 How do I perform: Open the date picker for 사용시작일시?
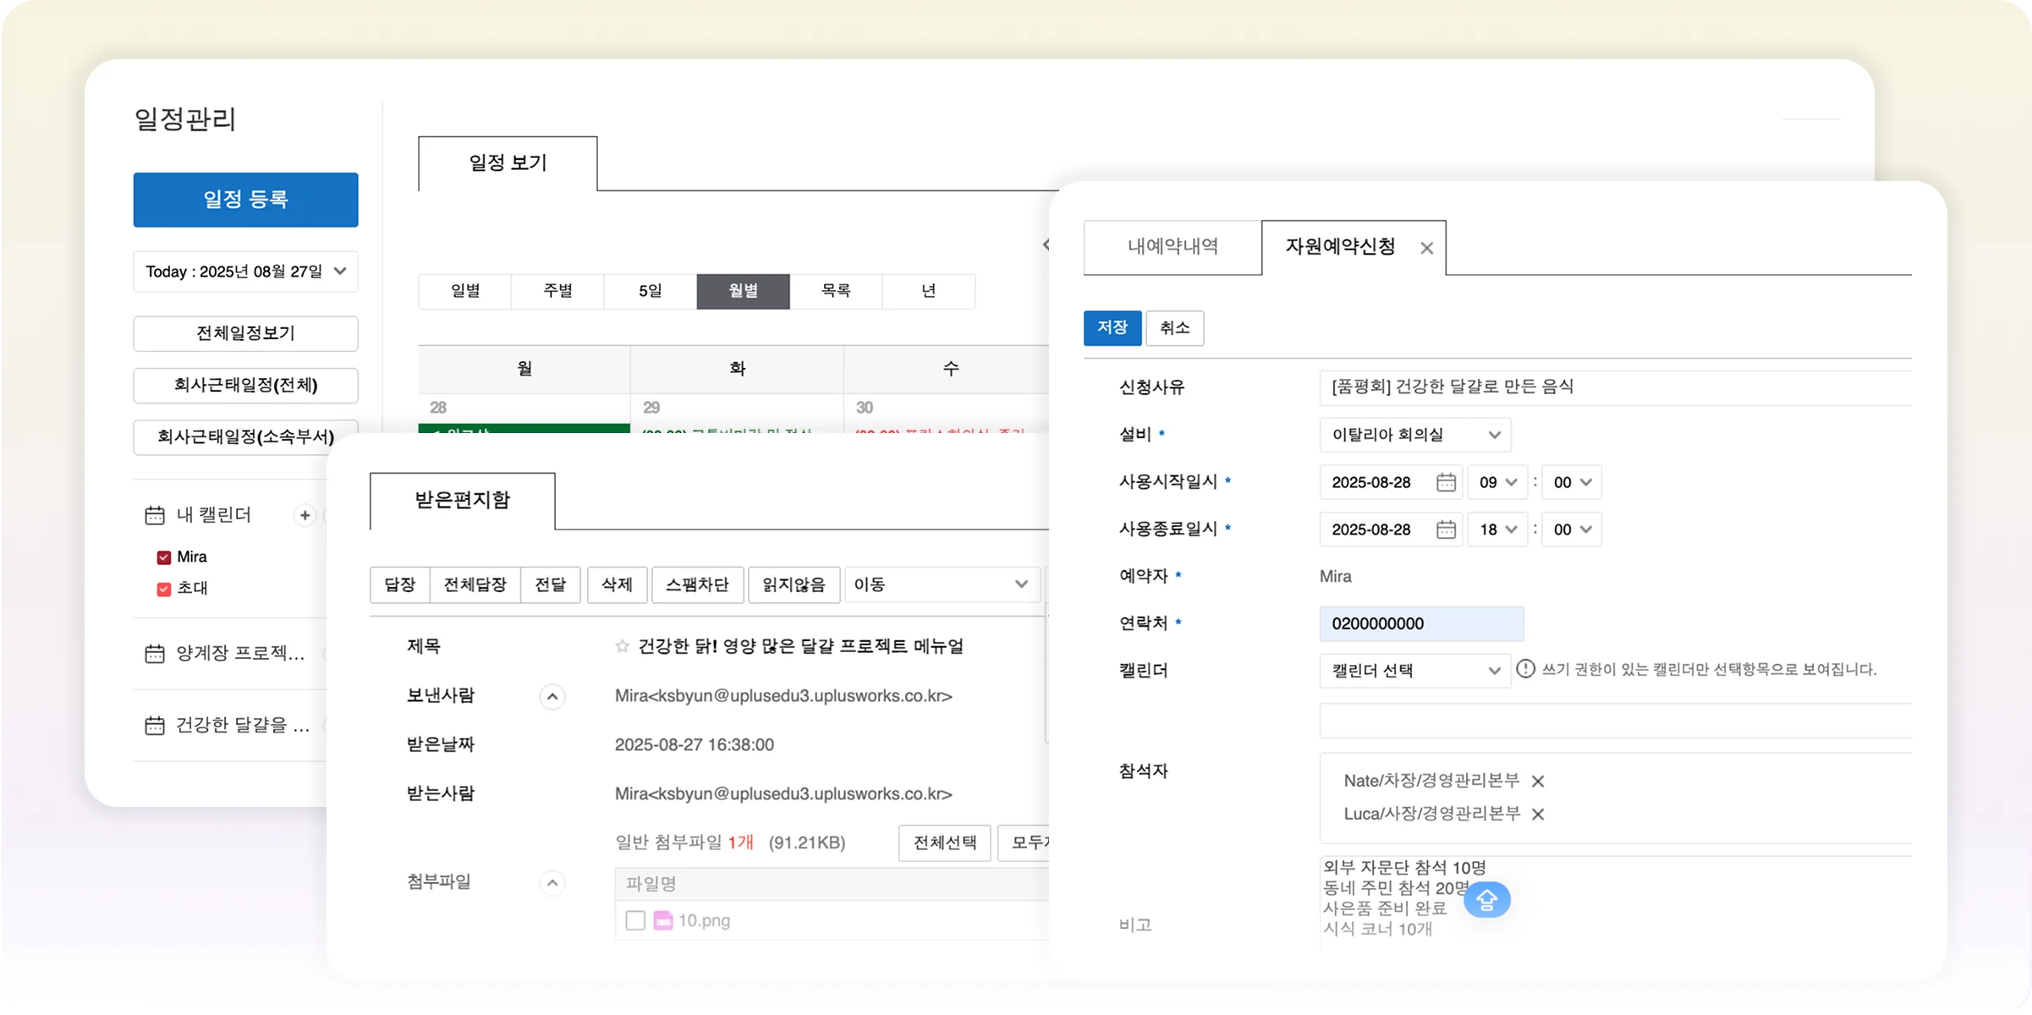point(1446,482)
